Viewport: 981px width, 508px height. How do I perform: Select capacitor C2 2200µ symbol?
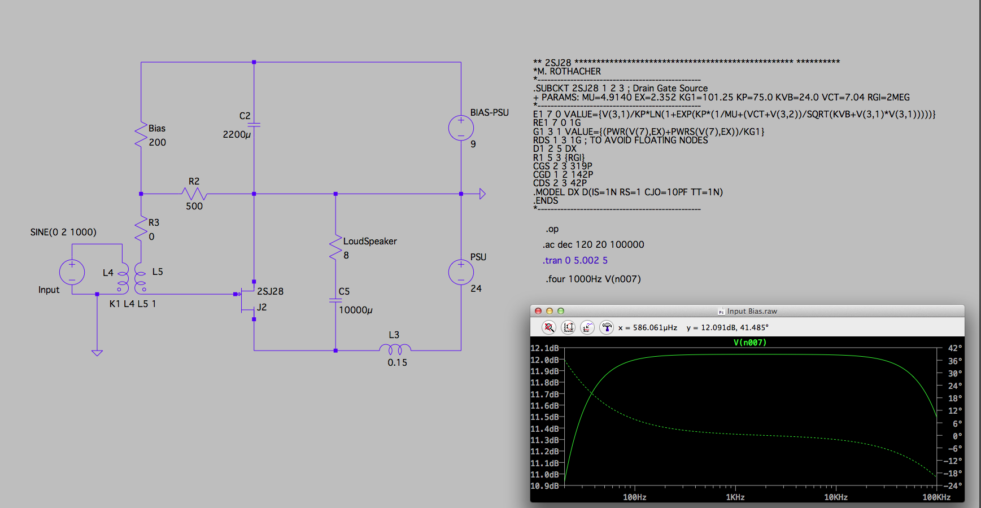pyautogui.click(x=254, y=125)
